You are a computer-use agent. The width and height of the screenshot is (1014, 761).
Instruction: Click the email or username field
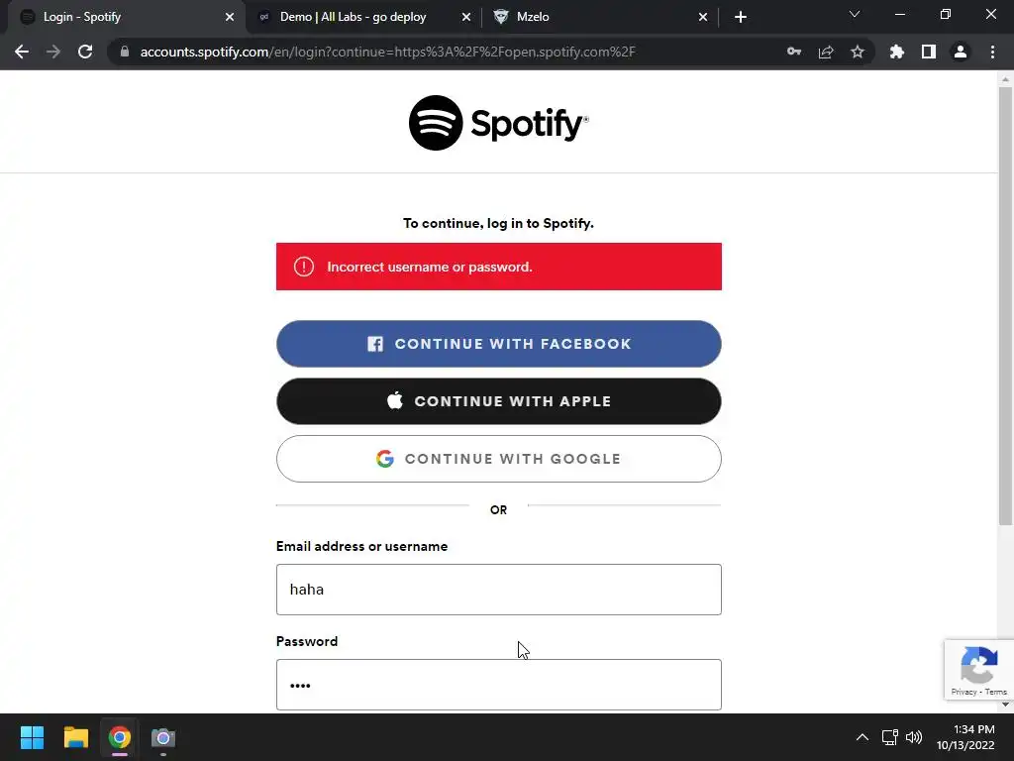pyautogui.click(x=499, y=590)
